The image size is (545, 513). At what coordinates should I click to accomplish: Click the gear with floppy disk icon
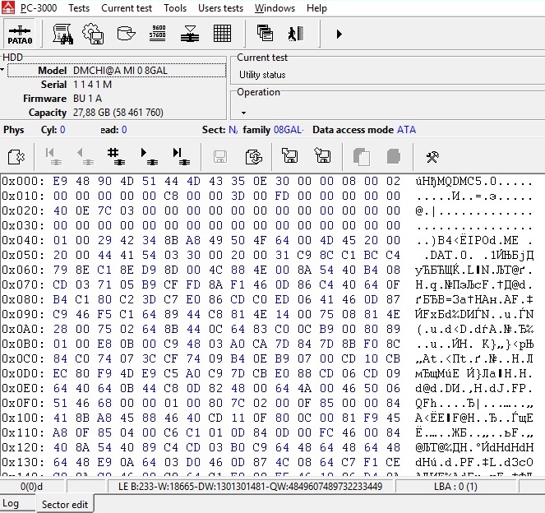pyautogui.click(x=94, y=34)
